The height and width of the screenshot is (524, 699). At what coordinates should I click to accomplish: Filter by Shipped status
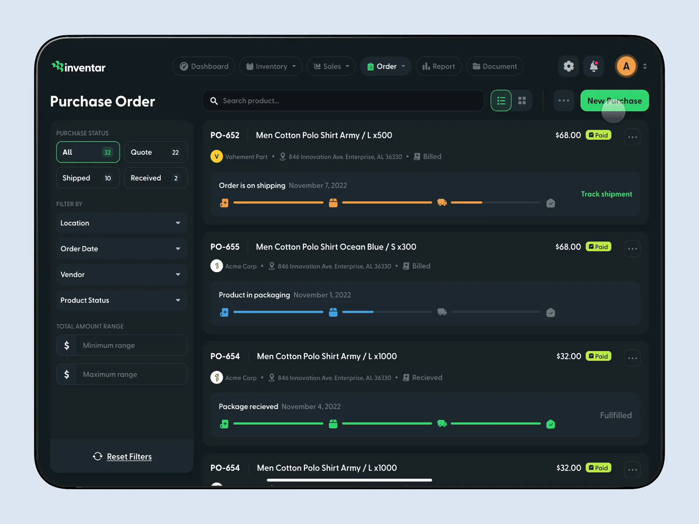[88, 178]
